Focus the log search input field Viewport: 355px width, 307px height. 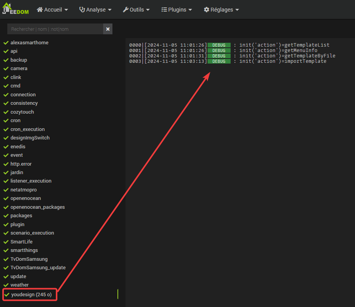tap(55, 29)
